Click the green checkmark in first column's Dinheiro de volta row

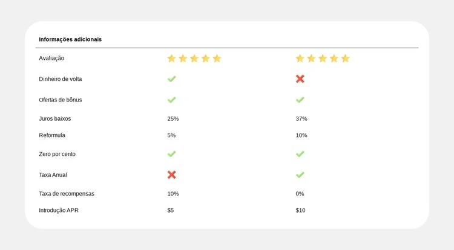[x=171, y=79]
